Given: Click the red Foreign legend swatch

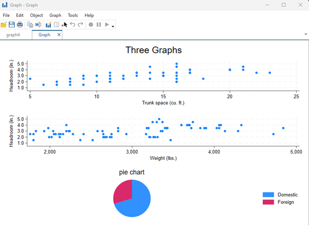Looking at the screenshot, I should 268,202.
